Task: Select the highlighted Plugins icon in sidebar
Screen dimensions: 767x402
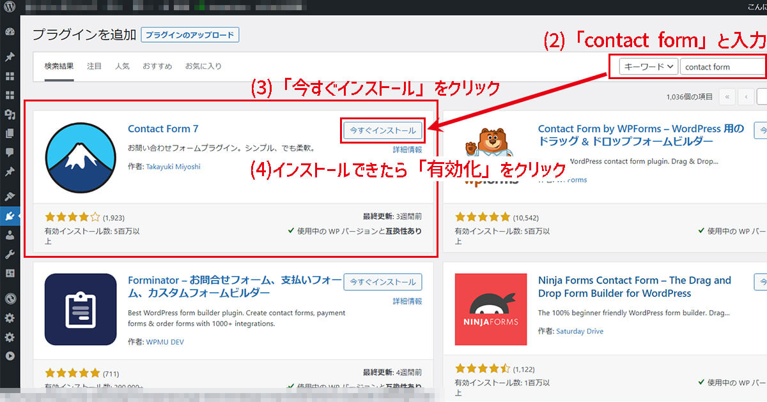Action: (10, 216)
